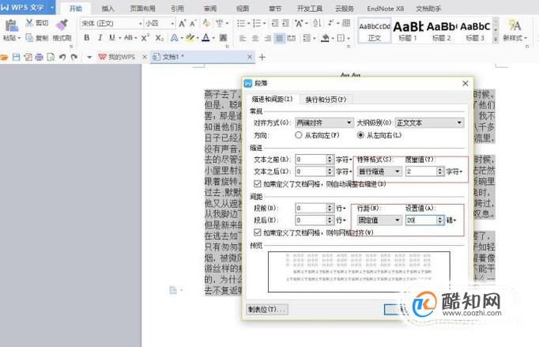Toggle auto-adjust right indent checkbox
The height and width of the screenshot is (347, 539).
(x=257, y=183)
